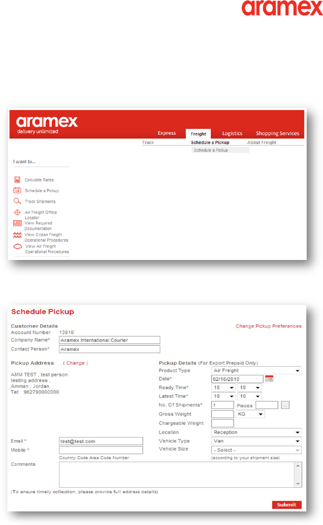The image size is (323, 525).
Task: Click the Date input field
Action: 237,379
